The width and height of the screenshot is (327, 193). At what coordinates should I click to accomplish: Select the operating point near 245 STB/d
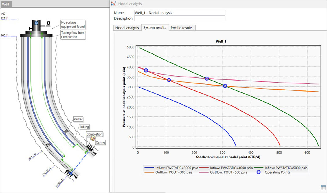(207, 79)
